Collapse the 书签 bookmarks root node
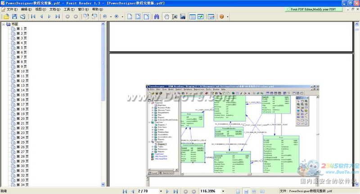 [x=4, y=24]
